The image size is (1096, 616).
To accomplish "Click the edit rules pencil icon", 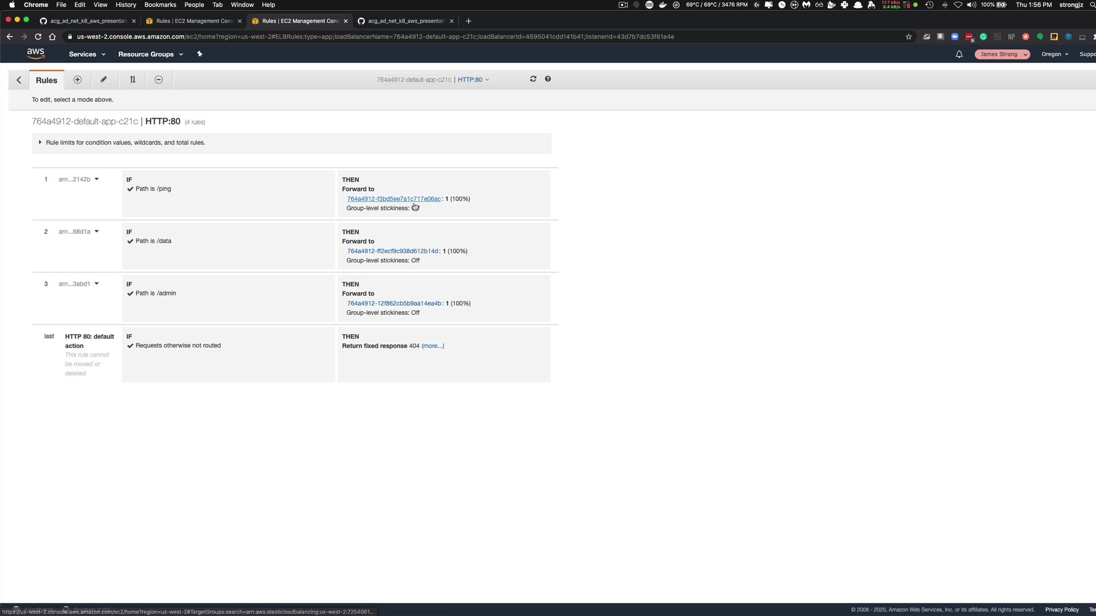I will click(104, 80).
